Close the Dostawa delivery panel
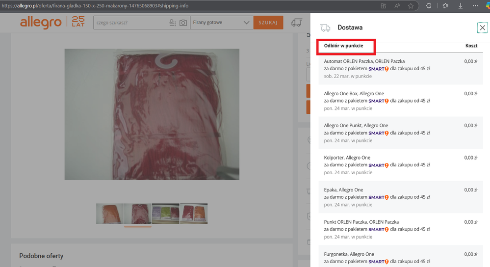The width and height of the screenshot is (490, 267). click(x=482, y=27)
